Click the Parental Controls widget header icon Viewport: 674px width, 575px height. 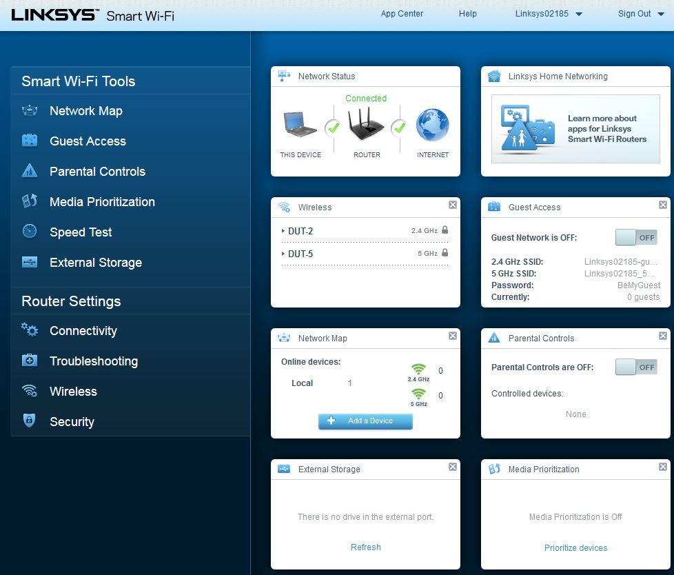click(494, 338)
